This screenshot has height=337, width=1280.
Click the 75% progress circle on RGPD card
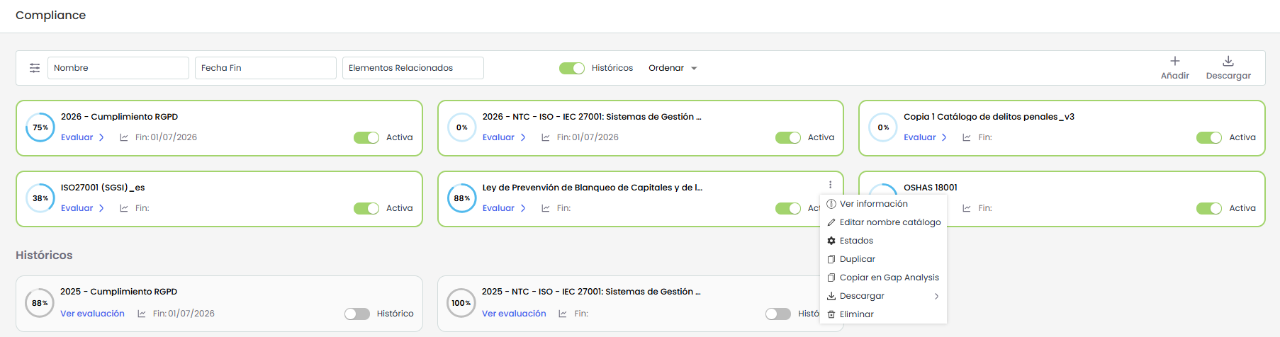[x=40, y=127]
